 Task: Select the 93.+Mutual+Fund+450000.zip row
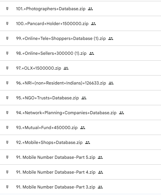pos(80,128)
